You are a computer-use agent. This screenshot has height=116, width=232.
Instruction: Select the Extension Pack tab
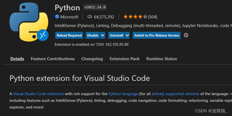coord(125,59)
